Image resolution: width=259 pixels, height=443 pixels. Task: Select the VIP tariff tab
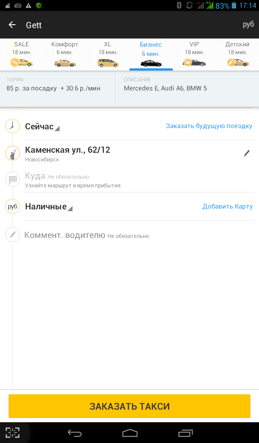point(194,55)
